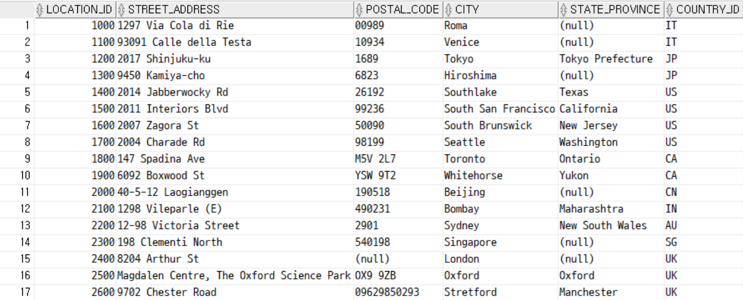Select city cell 'South Brunswick'
This screenshot has width=743, height=300.
[x=501, y=126]
